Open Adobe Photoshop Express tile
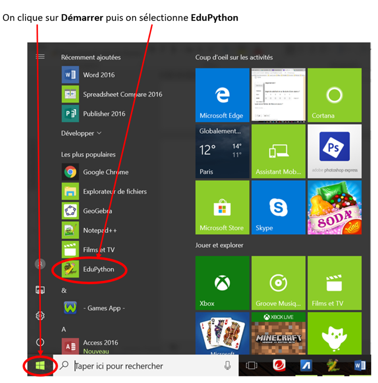 [x=334, y=151]
